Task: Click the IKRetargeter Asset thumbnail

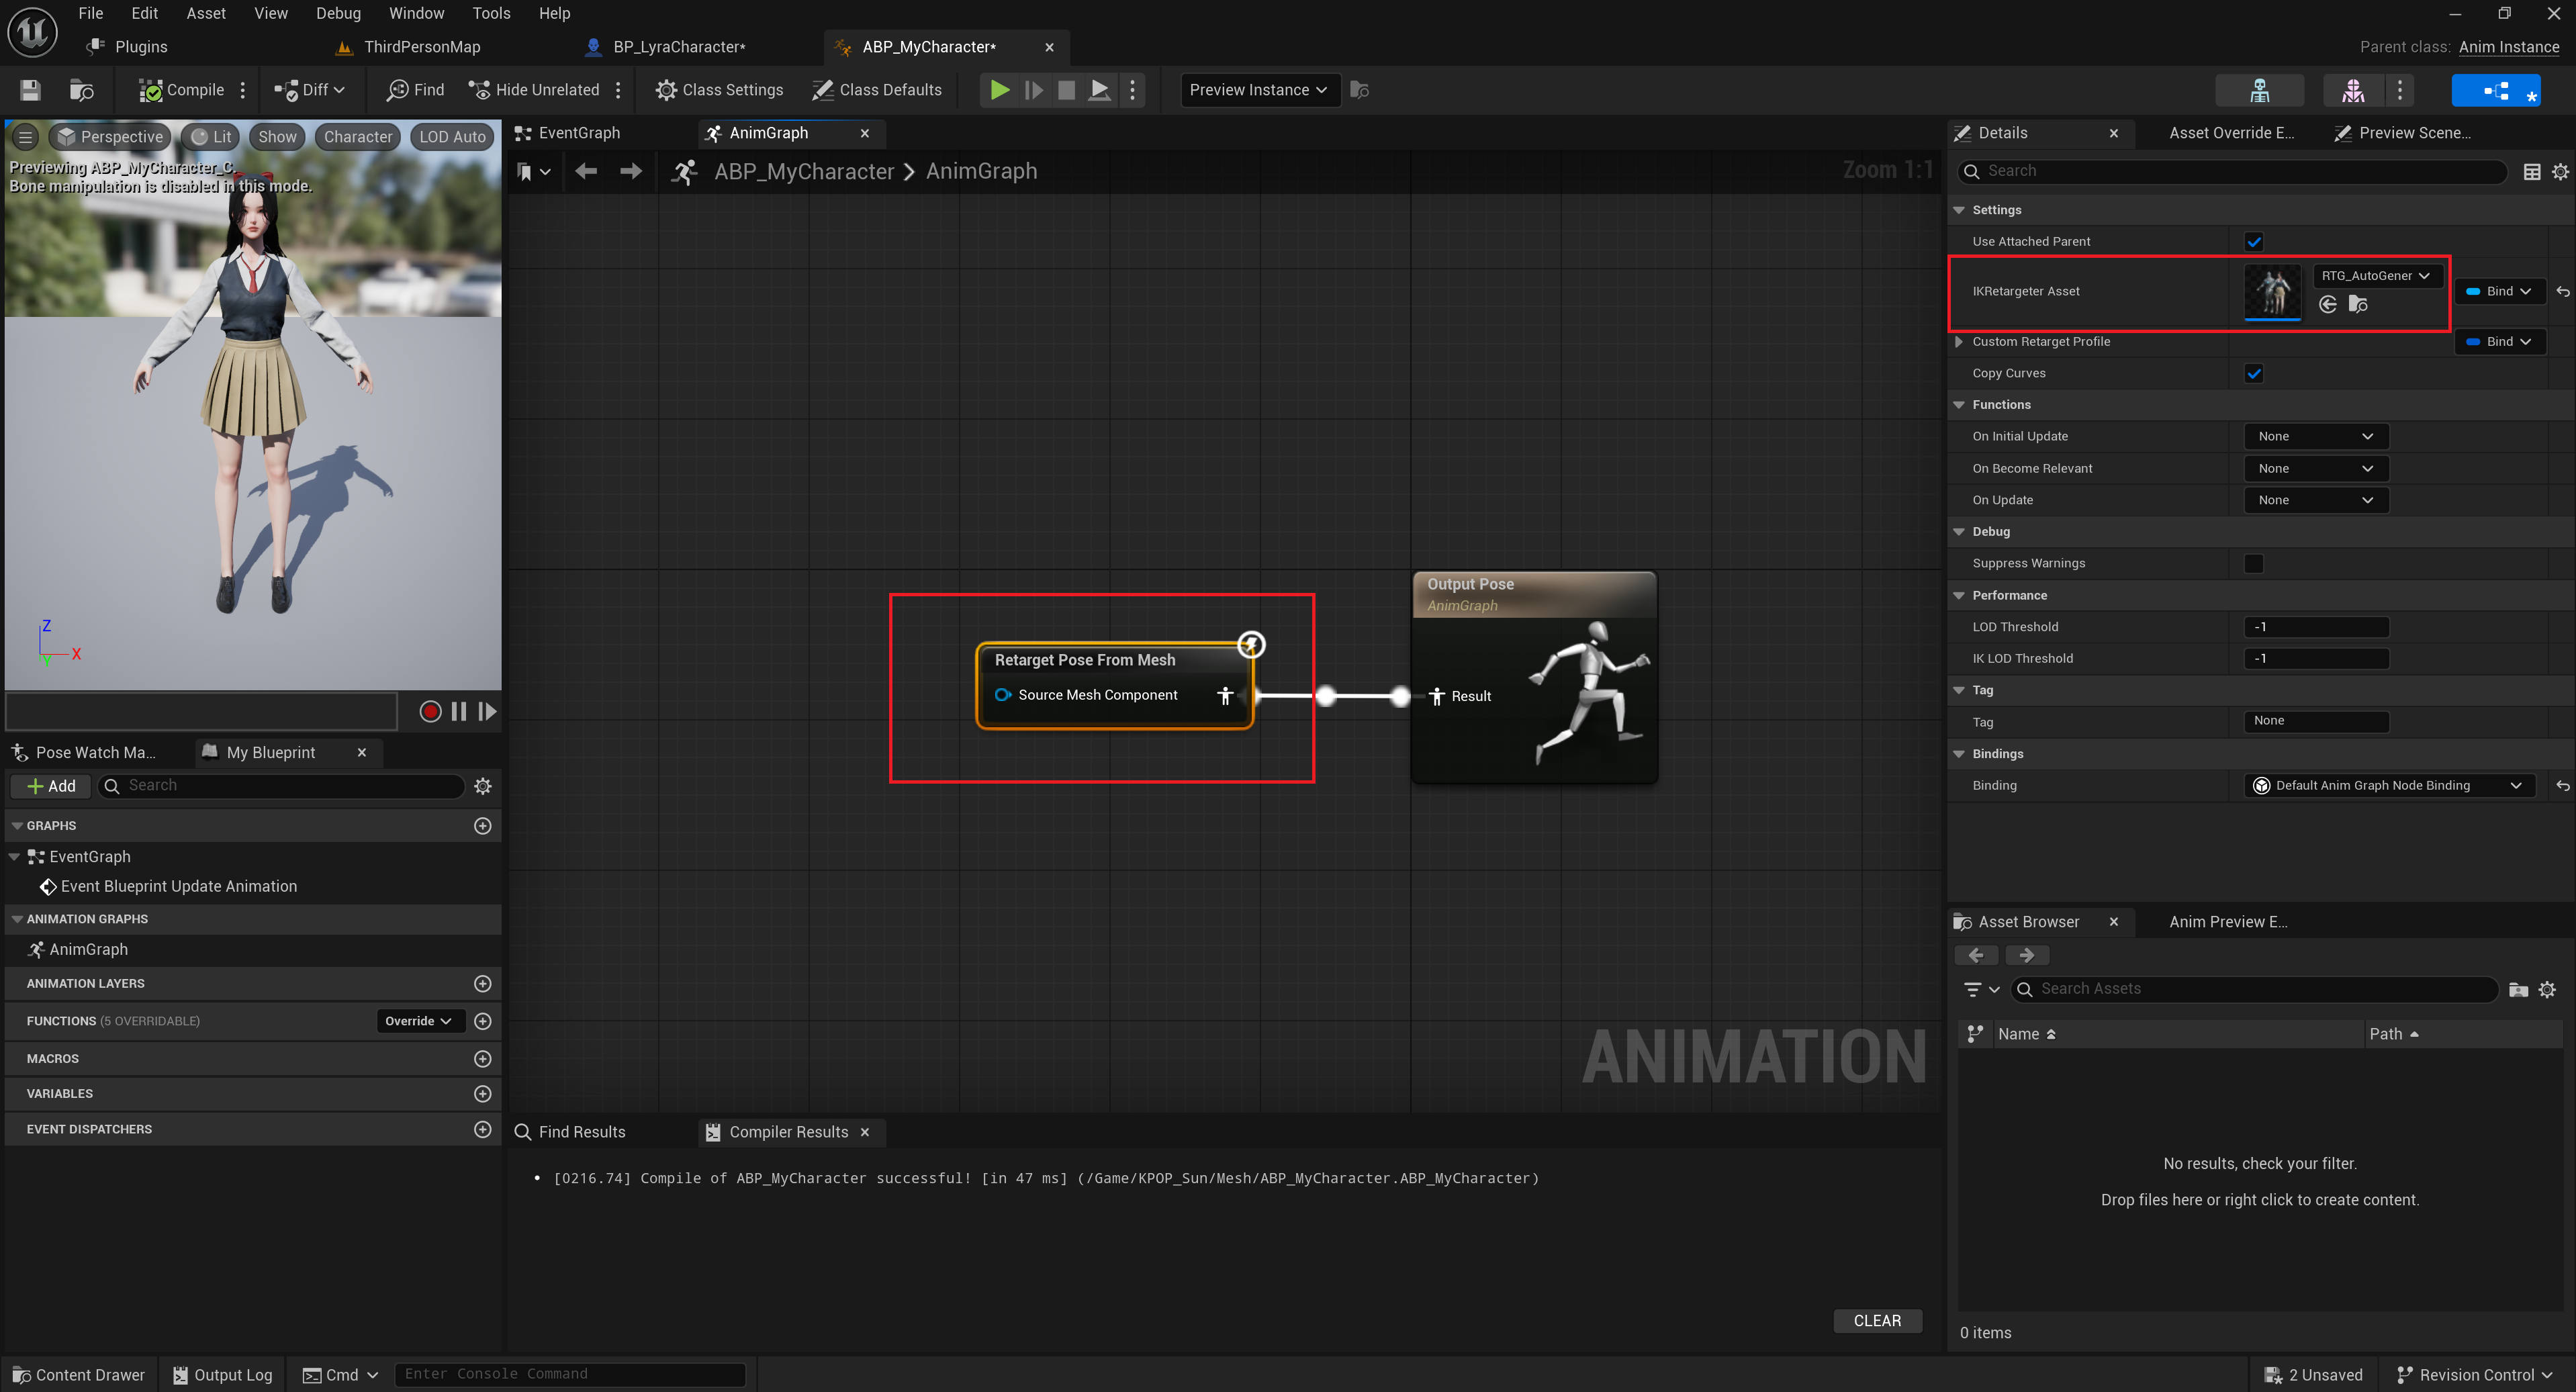Action: click(2272, 291)
